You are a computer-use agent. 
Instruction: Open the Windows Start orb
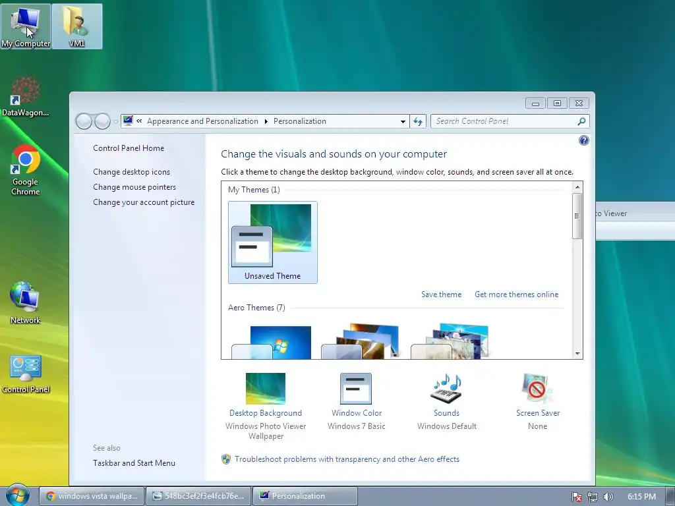18,495
